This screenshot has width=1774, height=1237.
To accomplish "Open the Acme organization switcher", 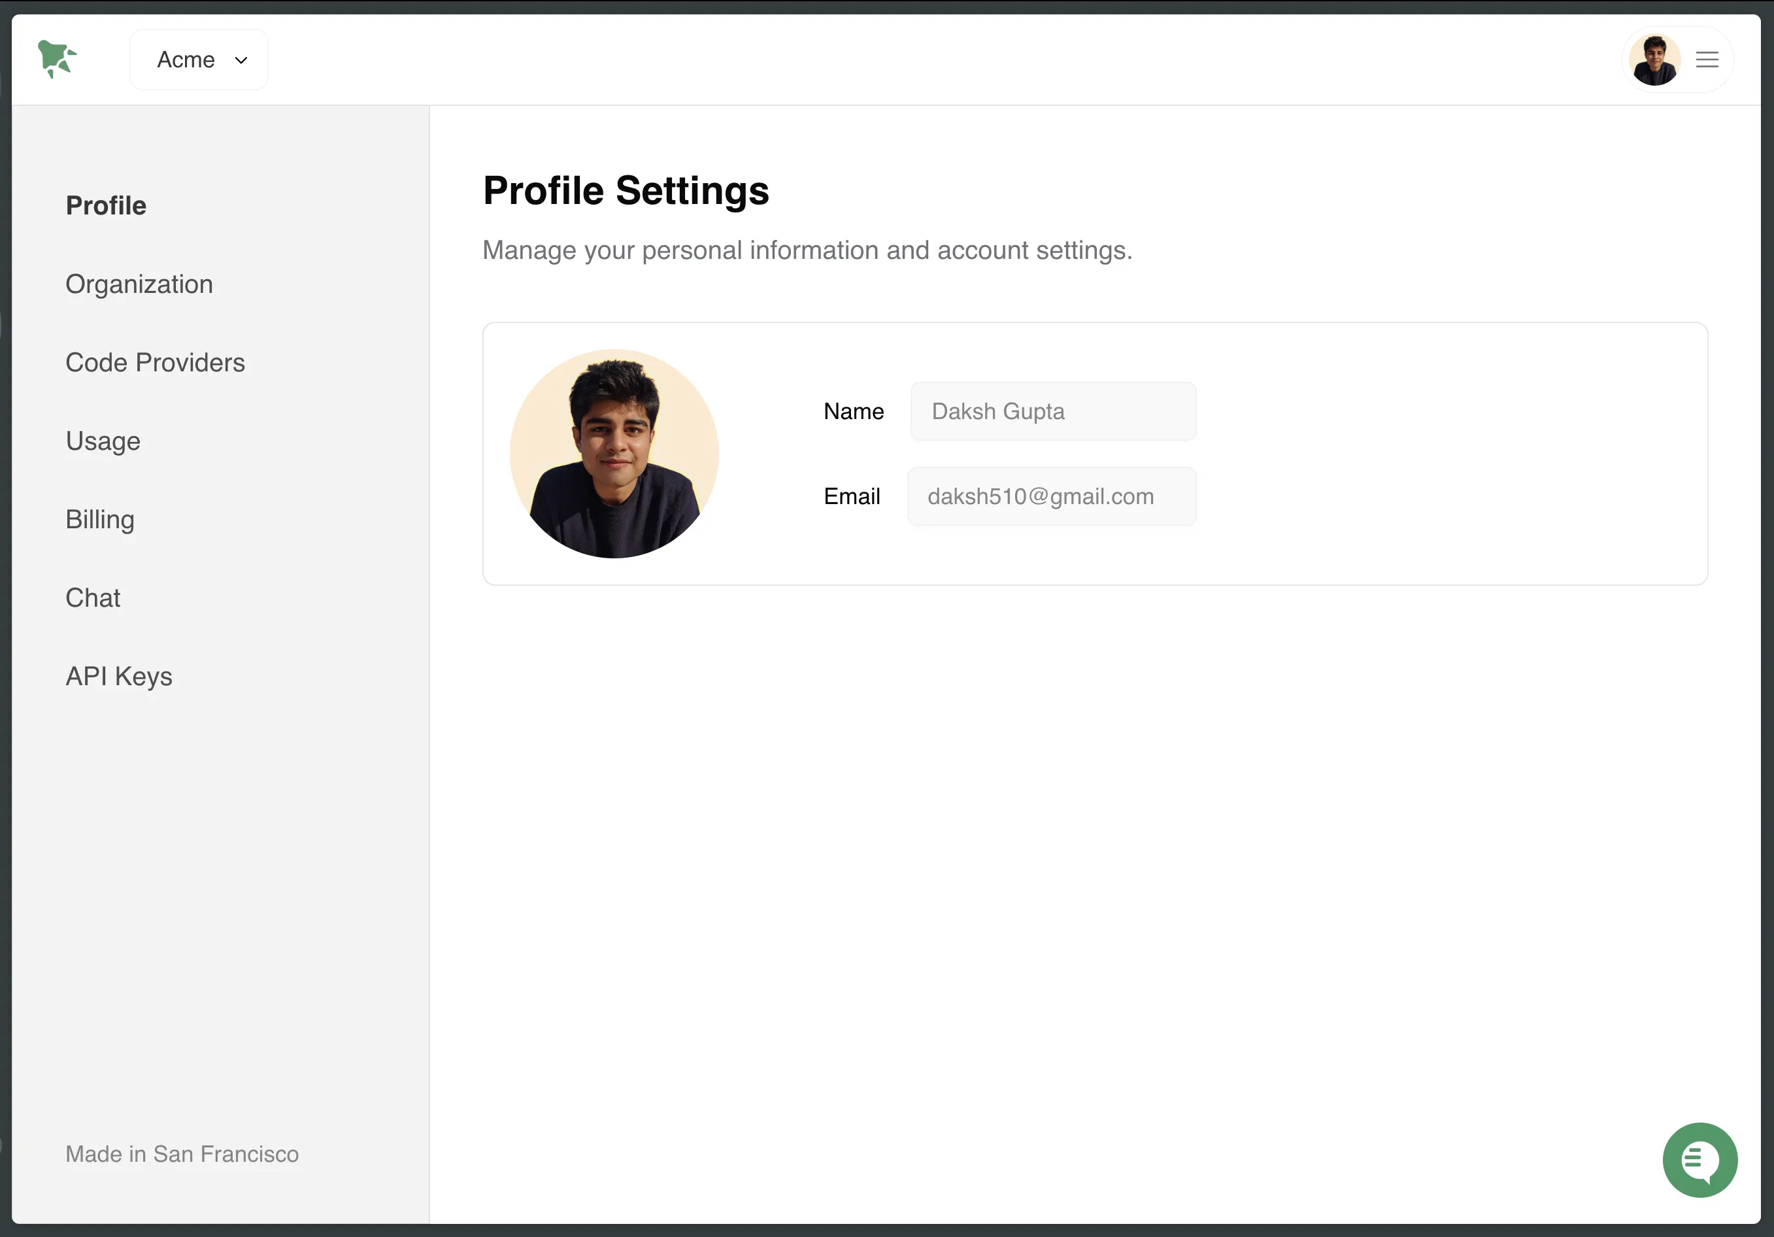I will [x=198, y=59].
